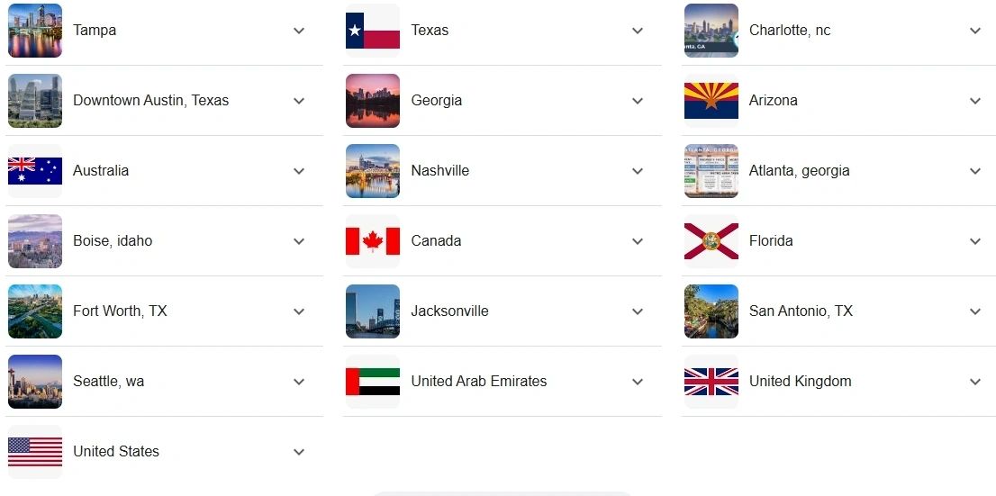
Task: Click the Texas flag icon
Action: tap(373, 31)
